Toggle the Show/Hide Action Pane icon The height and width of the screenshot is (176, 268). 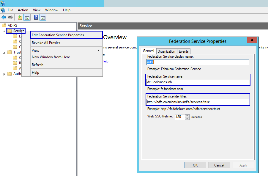(x=43, y=17)
